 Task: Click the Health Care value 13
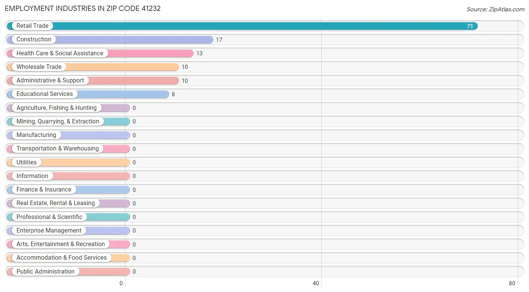pos(199,53)
